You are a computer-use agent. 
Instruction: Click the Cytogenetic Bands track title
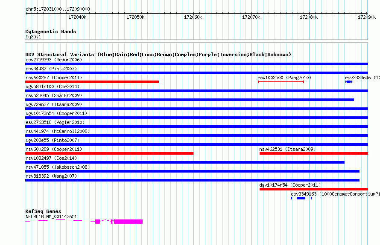click(51, 32)
